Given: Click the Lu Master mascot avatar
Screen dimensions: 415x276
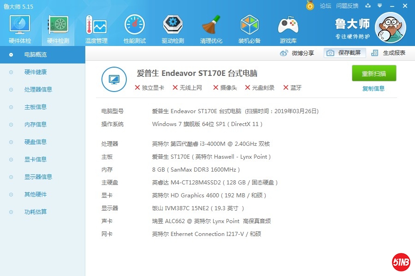Looking at the screenshot, I should click(390, 28).
